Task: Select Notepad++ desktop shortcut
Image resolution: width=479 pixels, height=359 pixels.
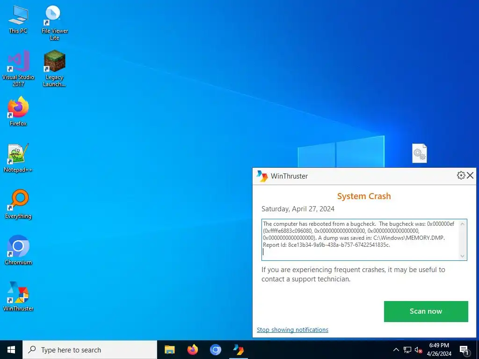Action: coord(18,158)
